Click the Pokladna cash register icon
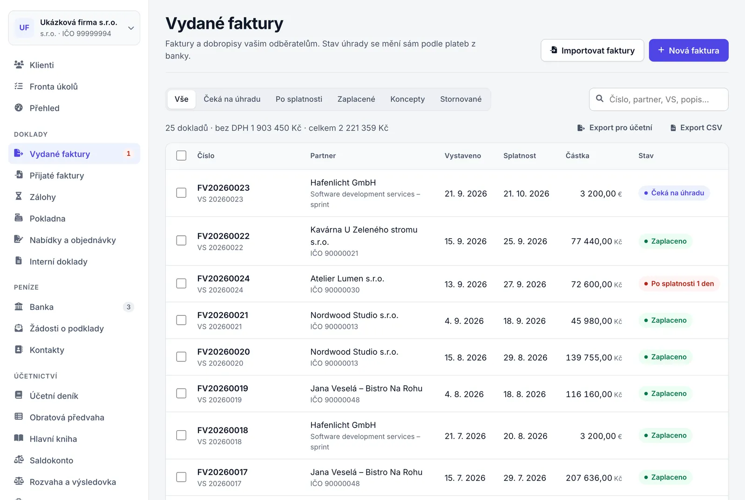This screenshot has width=745, height=500. [19, 218]
